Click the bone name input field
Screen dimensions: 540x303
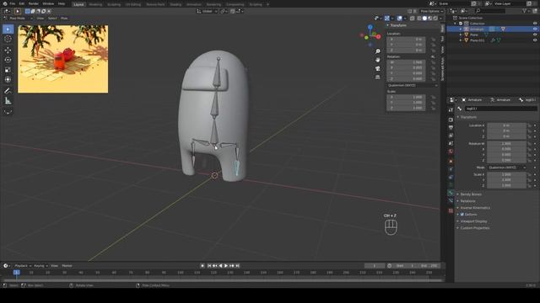(500, 109)
